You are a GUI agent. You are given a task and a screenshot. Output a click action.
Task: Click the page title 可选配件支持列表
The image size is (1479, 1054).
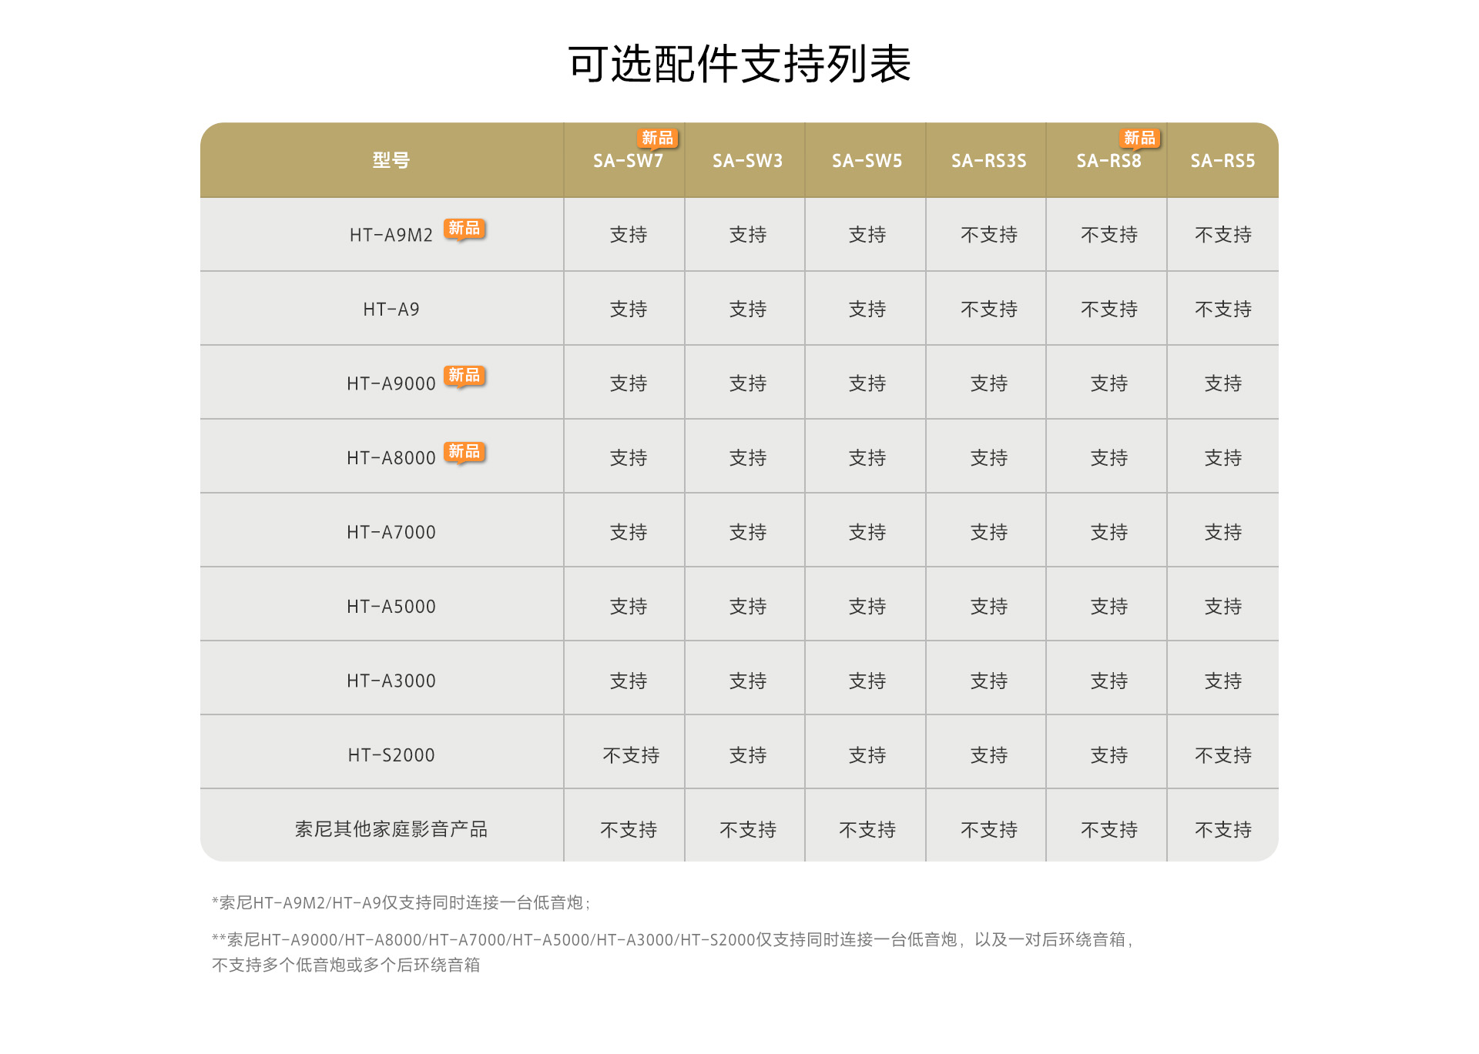tap(739, 64)
